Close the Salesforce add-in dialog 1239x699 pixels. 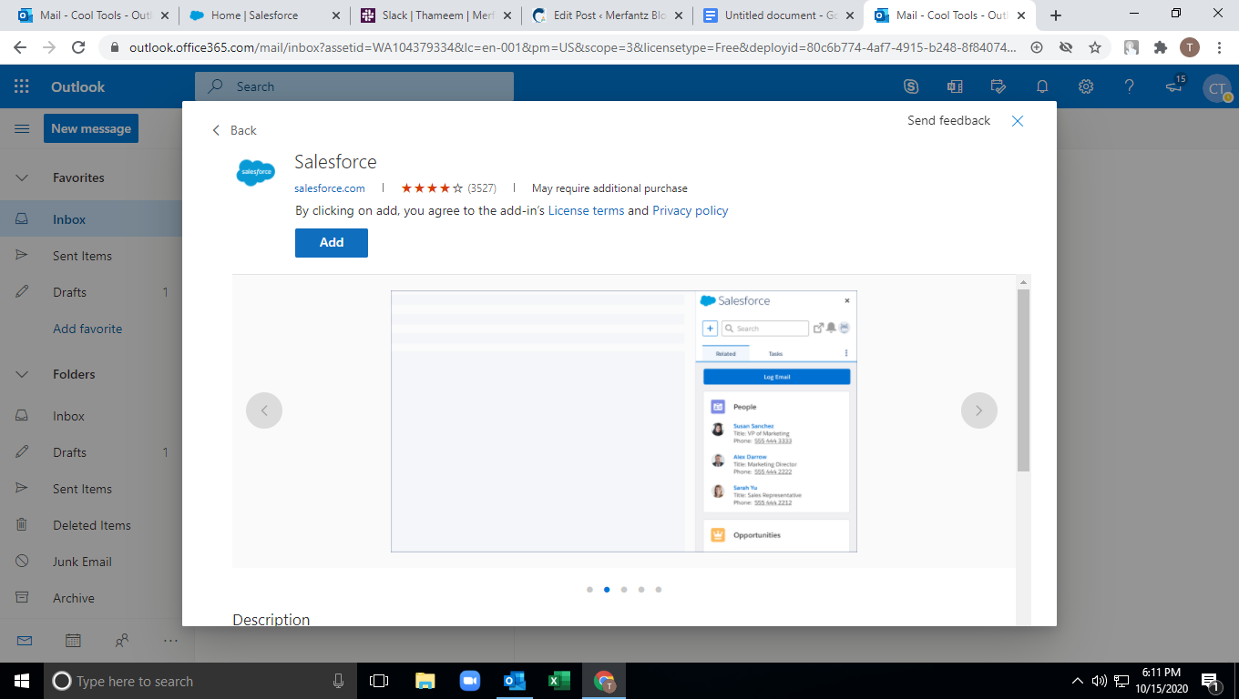tap(1018, 121)
